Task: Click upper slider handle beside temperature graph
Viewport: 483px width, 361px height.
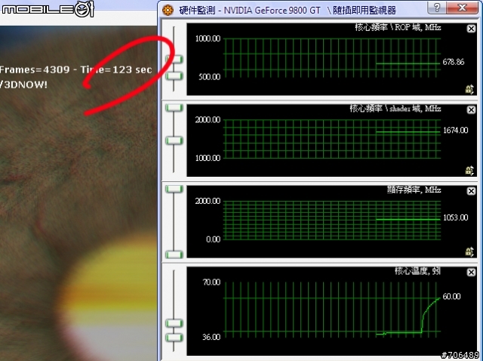Action: pos(174,323)
